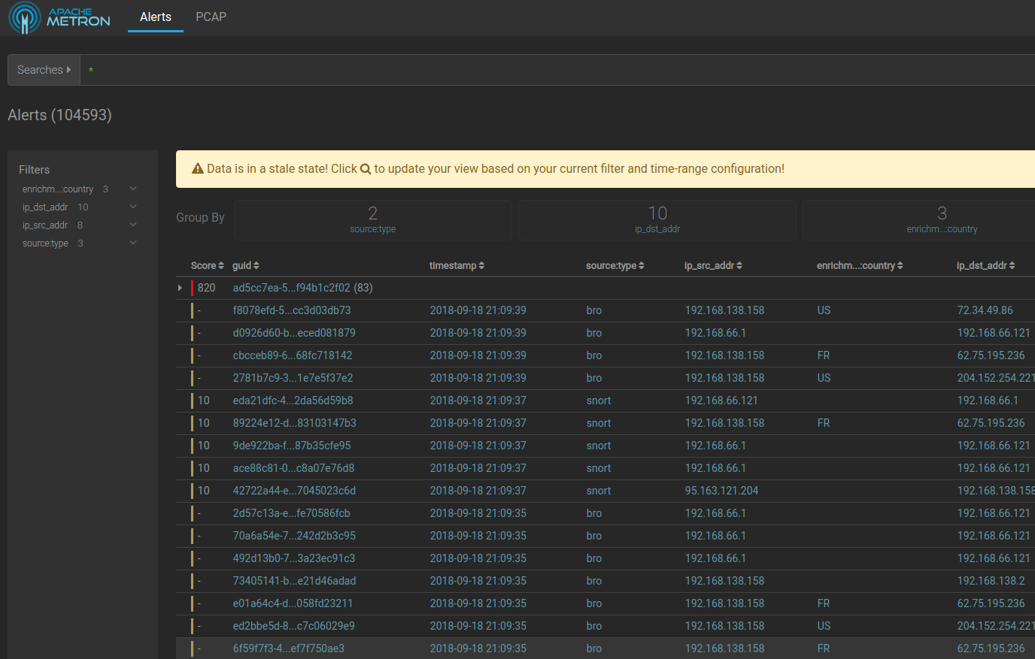
Task: Open meta alert ad5cc7ea-5...f94b1c2f02 (83)
Action: [x=303, y=288]
